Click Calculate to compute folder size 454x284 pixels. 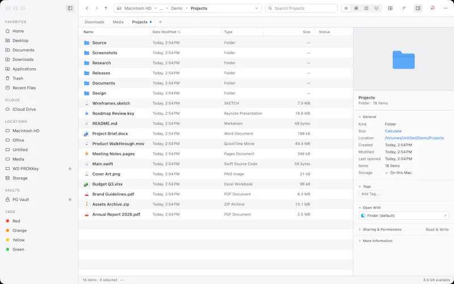coord(393,131)
